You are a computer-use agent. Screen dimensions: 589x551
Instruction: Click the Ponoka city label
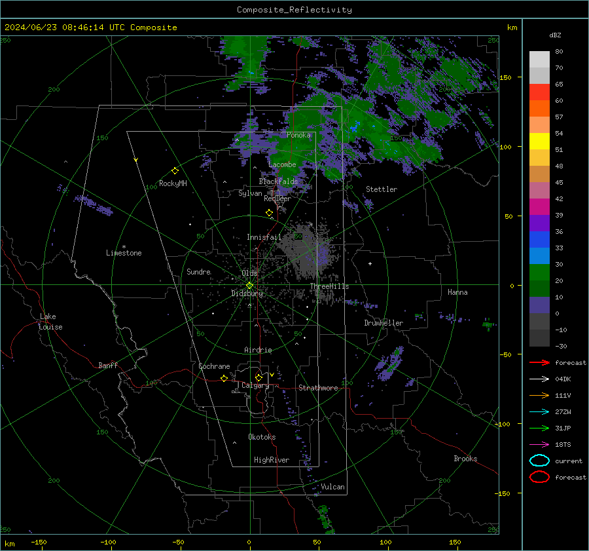pyautogui.click(x=298, y=135)
